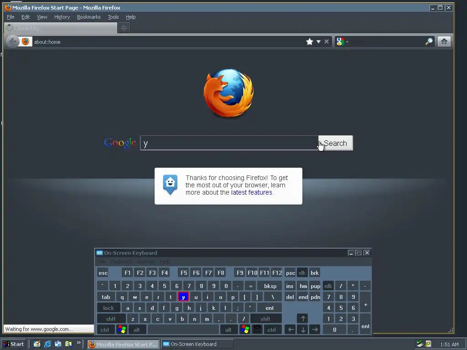Open the Edit menu in Firefox
The width and height of the screenshot is (467, 350).
click(26, 17)
